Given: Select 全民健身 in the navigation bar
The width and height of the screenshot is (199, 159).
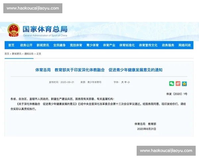Looking at the screenshot, I should [59, 45].
